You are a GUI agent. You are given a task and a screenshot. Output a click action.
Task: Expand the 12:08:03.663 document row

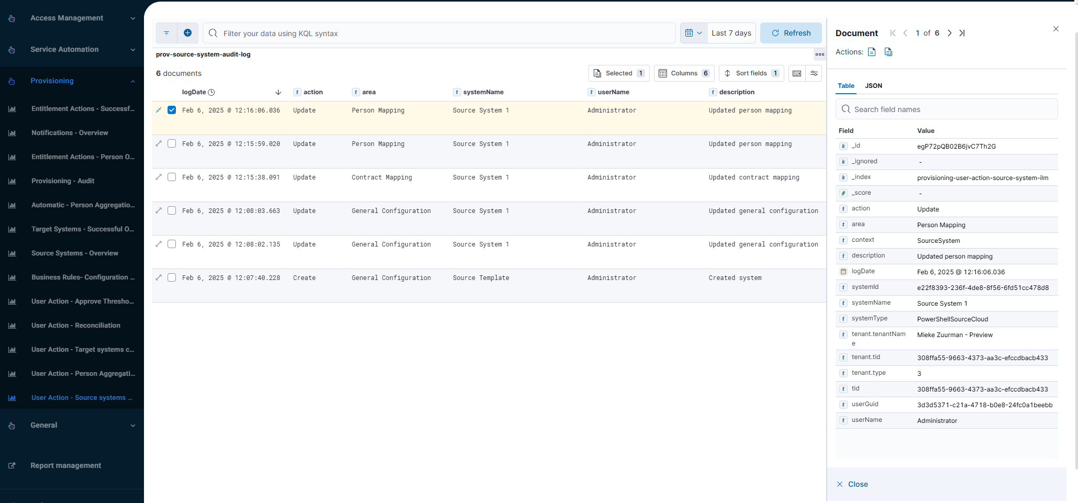pos(159,210)
